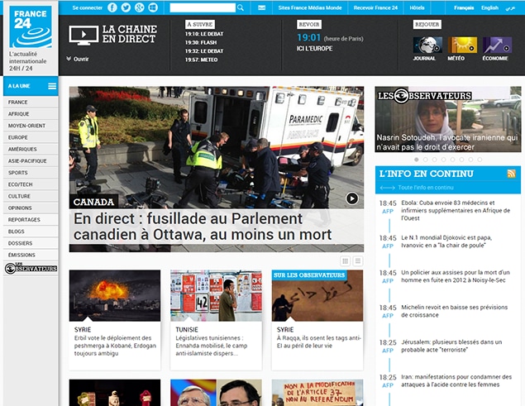The width and height of the screenshot is (525, 406).
Task: Expand the Ouvrir live panel
Action: coord(78,59)
